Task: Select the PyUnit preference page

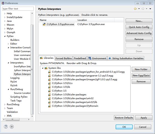Action: (x=14, y=86)
